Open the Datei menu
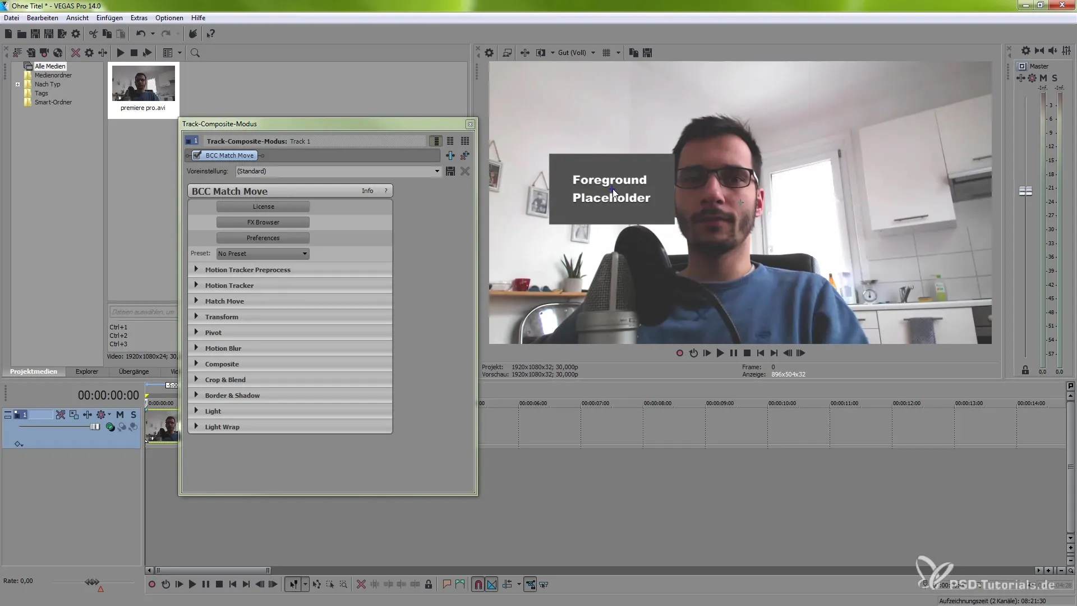Image resolution: width=1077 pixels, height=606 pixels. click(x=12, y=18)
